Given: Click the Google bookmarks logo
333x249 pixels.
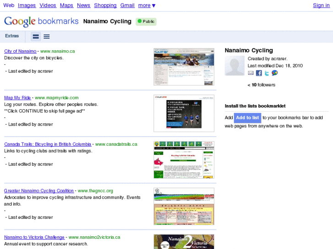Looking at the screenshot, I should click(x=41, y=21).
